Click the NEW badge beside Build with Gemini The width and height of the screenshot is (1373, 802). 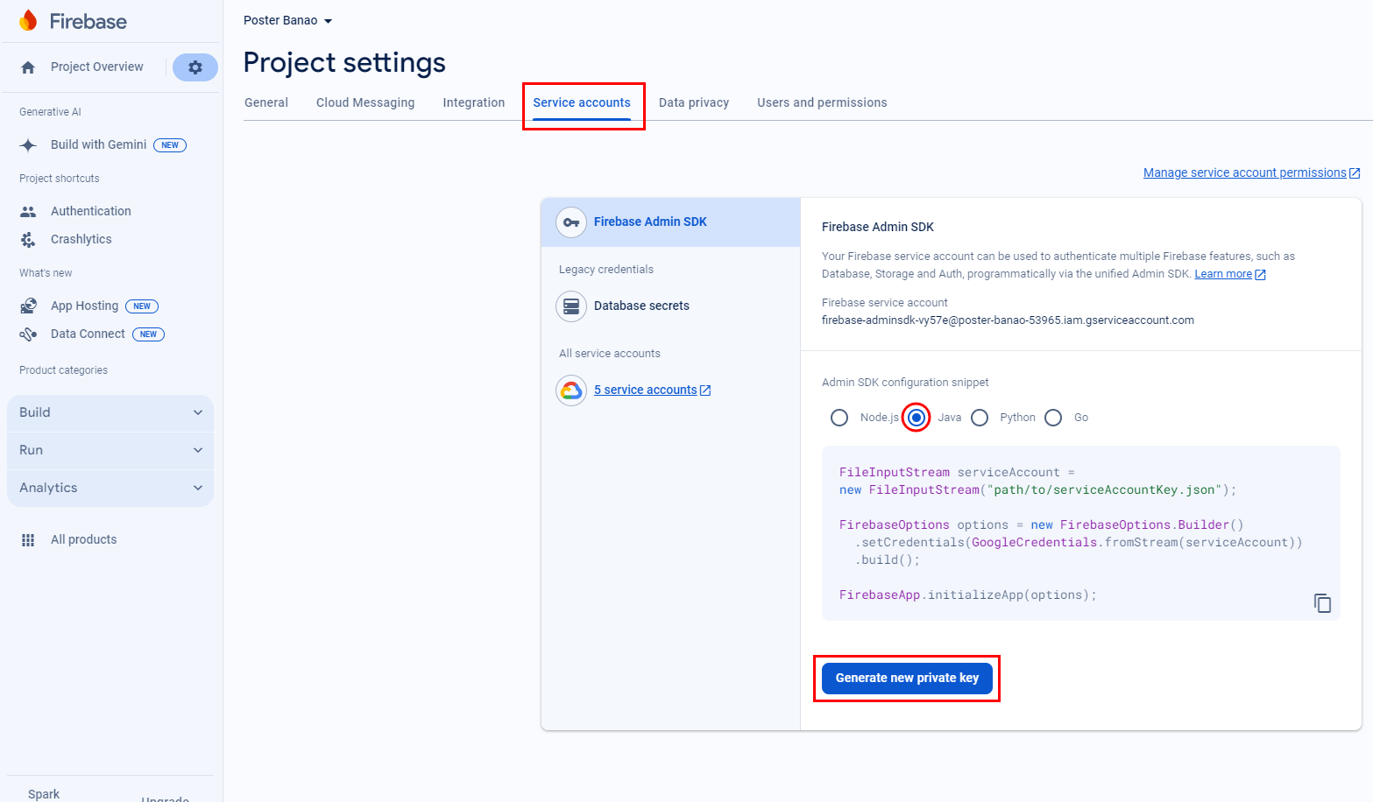170,145
